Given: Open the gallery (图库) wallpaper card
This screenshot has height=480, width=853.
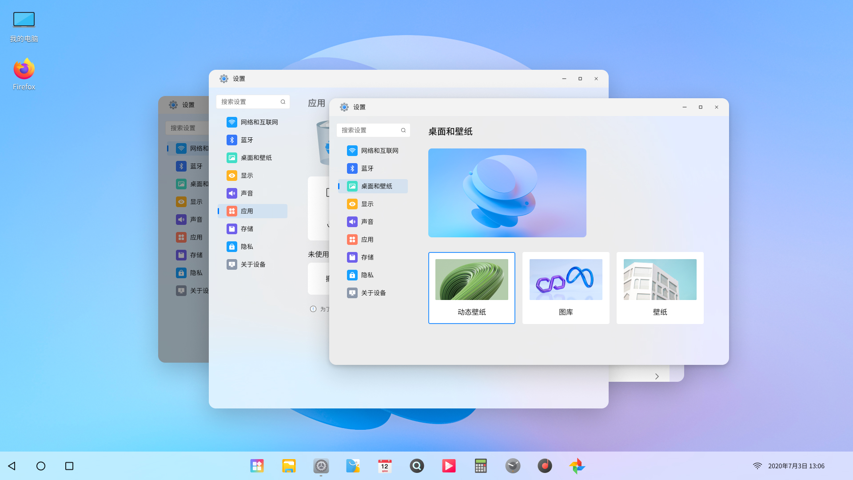Looking at the screenshot, I should coord(566,288).
